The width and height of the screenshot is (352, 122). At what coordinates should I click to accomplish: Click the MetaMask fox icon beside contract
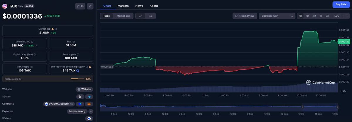point(89,104)
